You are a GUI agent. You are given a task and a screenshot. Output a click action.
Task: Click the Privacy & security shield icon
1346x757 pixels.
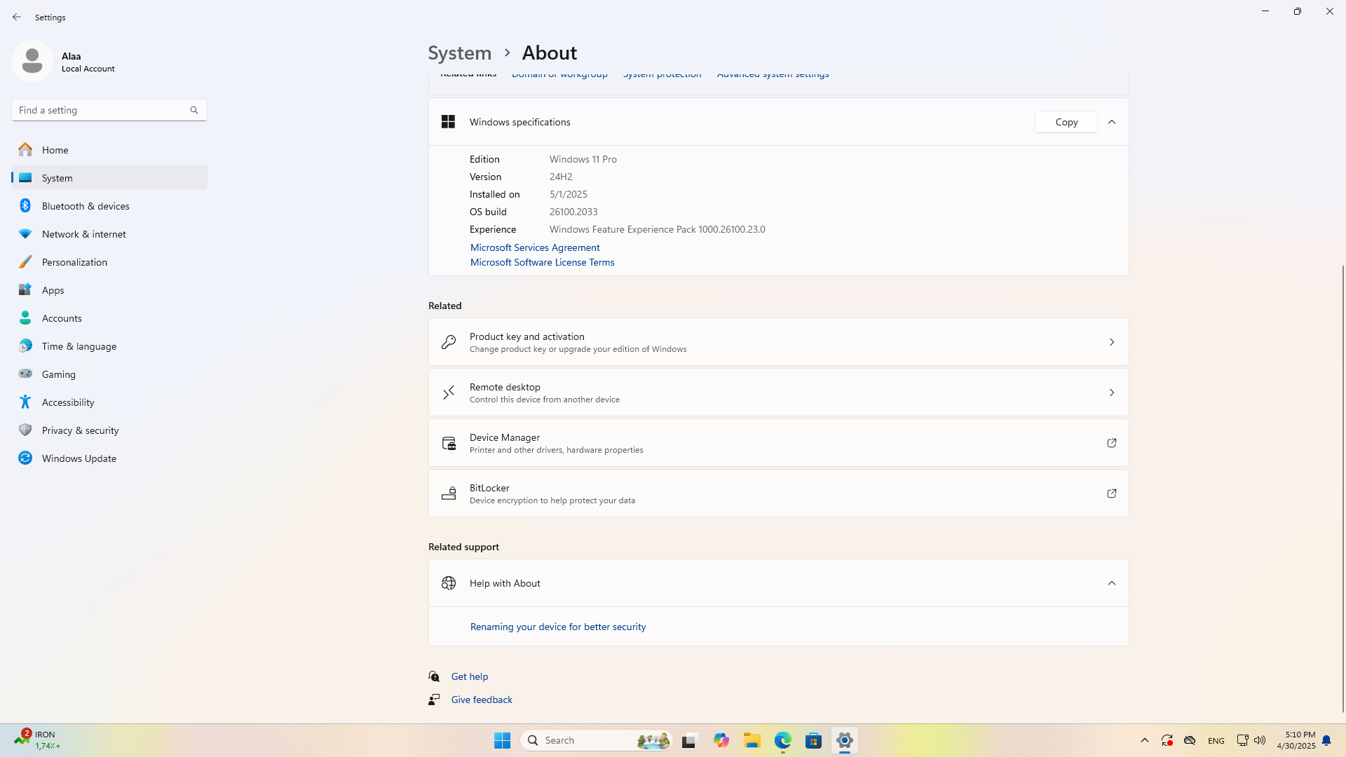click(x=25, y=430)
